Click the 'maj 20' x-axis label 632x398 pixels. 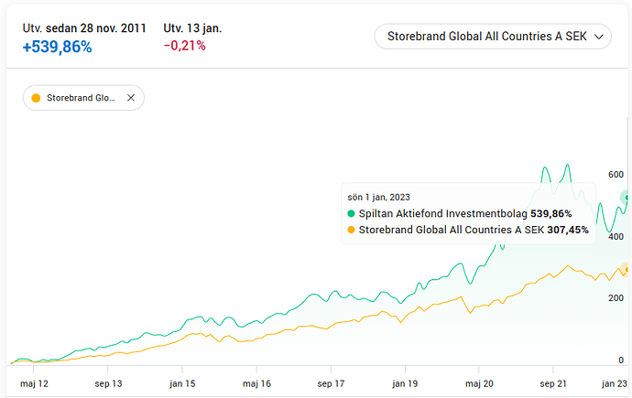click(479, 383)
